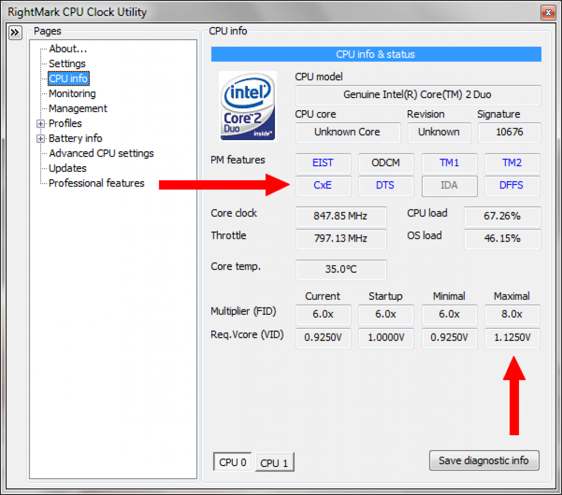
Task: Click the Signature value 10676
Action: (x=509, y=132)
